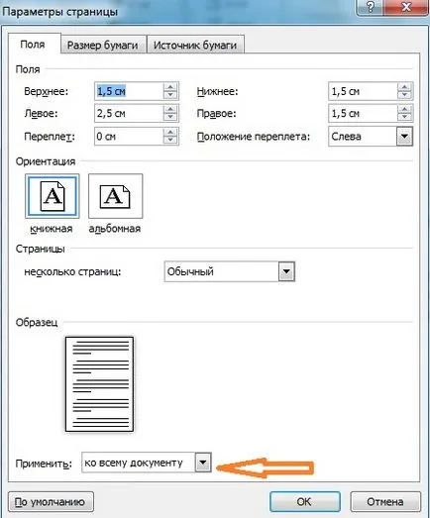Viewport: 430px width, 518px height.
Task: Open the Положение переплета dropdown
Action: point(404,136)
